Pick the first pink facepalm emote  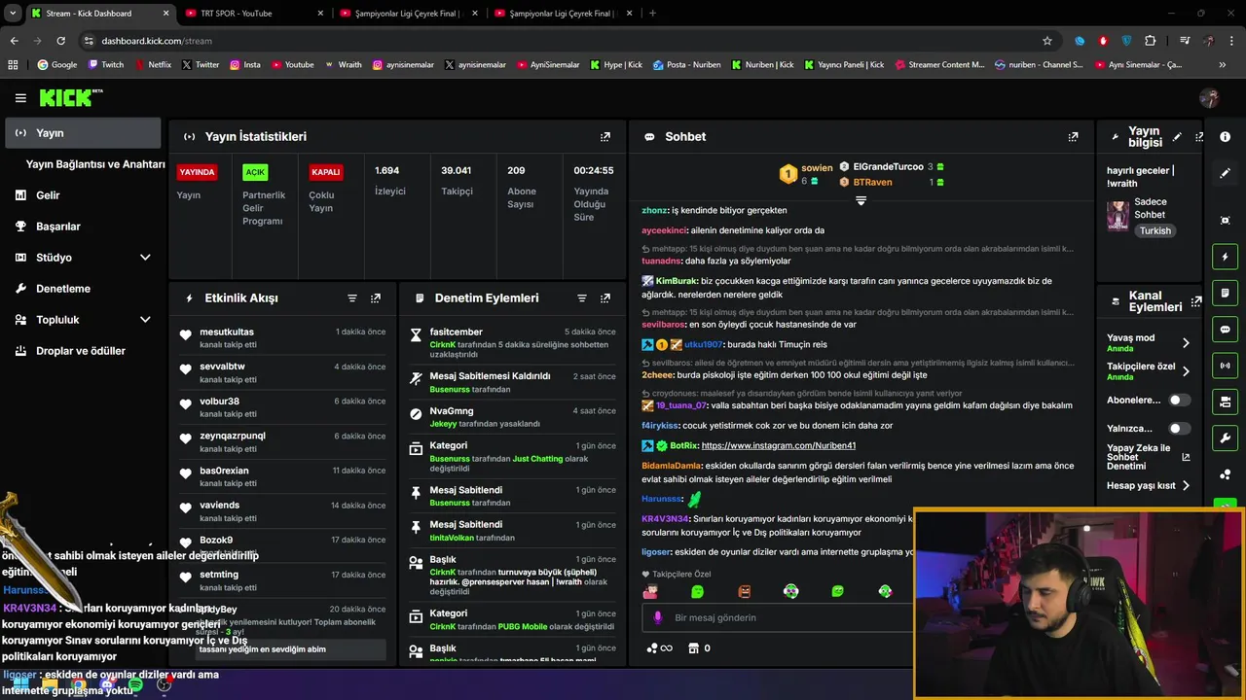(651, 591)
